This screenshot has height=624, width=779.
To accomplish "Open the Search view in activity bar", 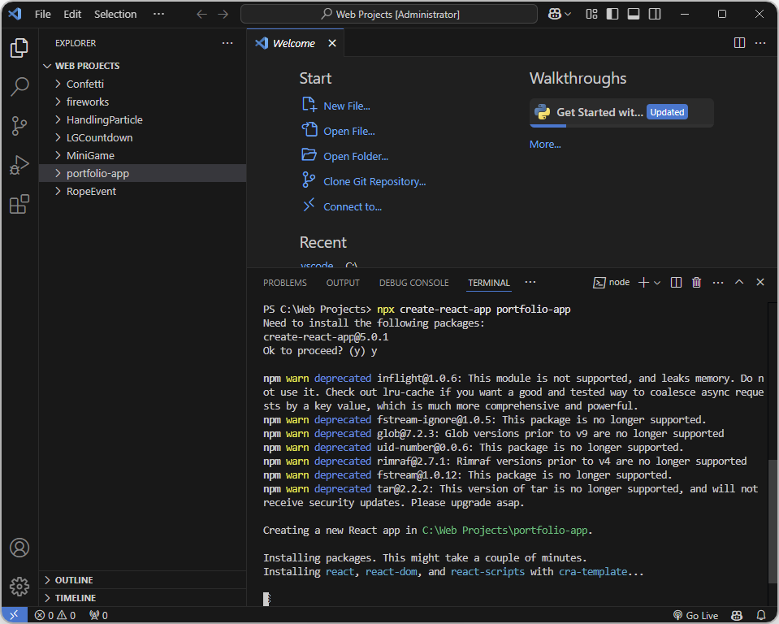I will click(x=19, y=86).
